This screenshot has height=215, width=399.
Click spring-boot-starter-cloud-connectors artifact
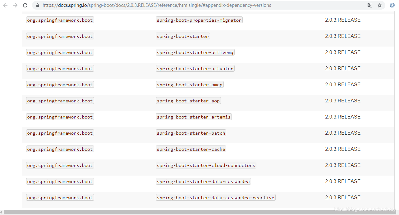(206, 165)
